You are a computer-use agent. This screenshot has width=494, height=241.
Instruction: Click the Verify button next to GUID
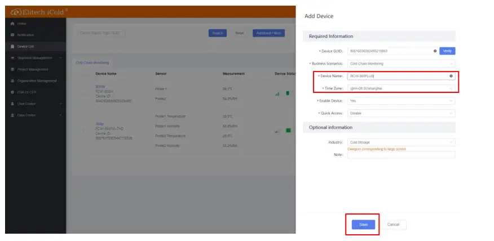click(447, 51)
